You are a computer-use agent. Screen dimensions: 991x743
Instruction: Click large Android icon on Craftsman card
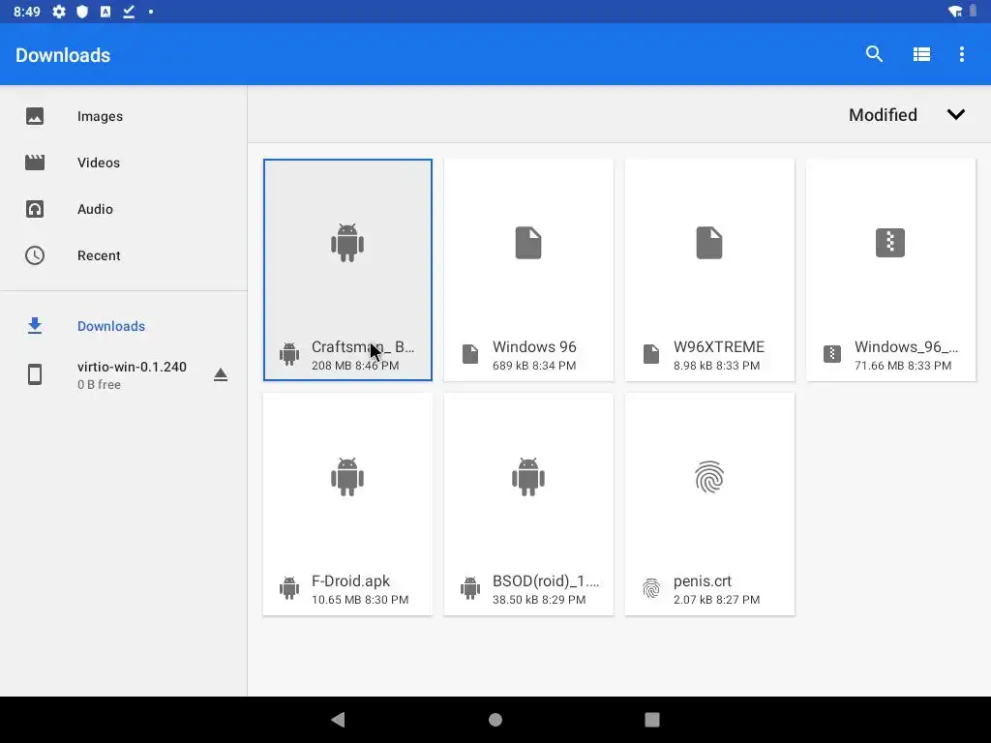click(347, 243)
